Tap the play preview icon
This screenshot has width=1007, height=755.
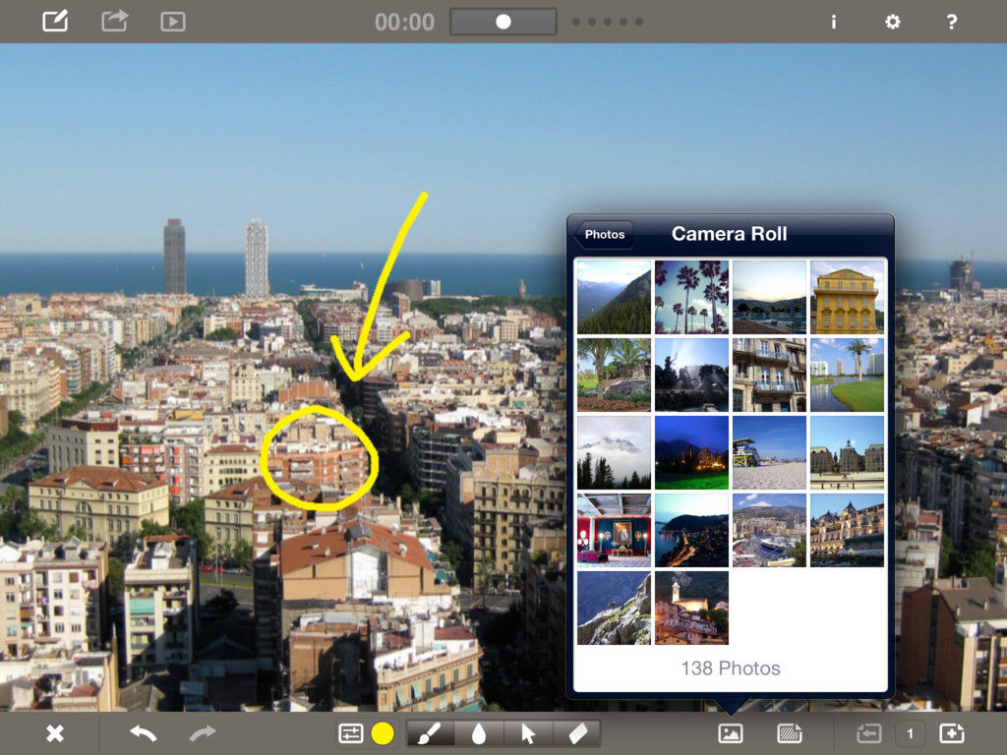[173, 22]
